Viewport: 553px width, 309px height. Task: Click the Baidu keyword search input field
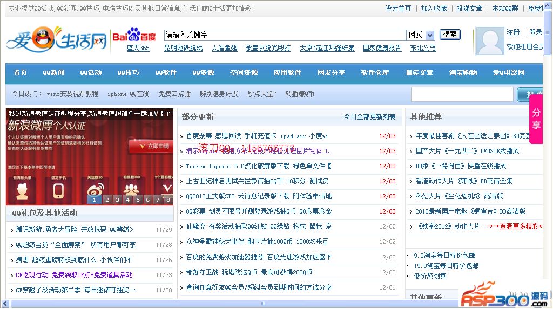[285, 35]
